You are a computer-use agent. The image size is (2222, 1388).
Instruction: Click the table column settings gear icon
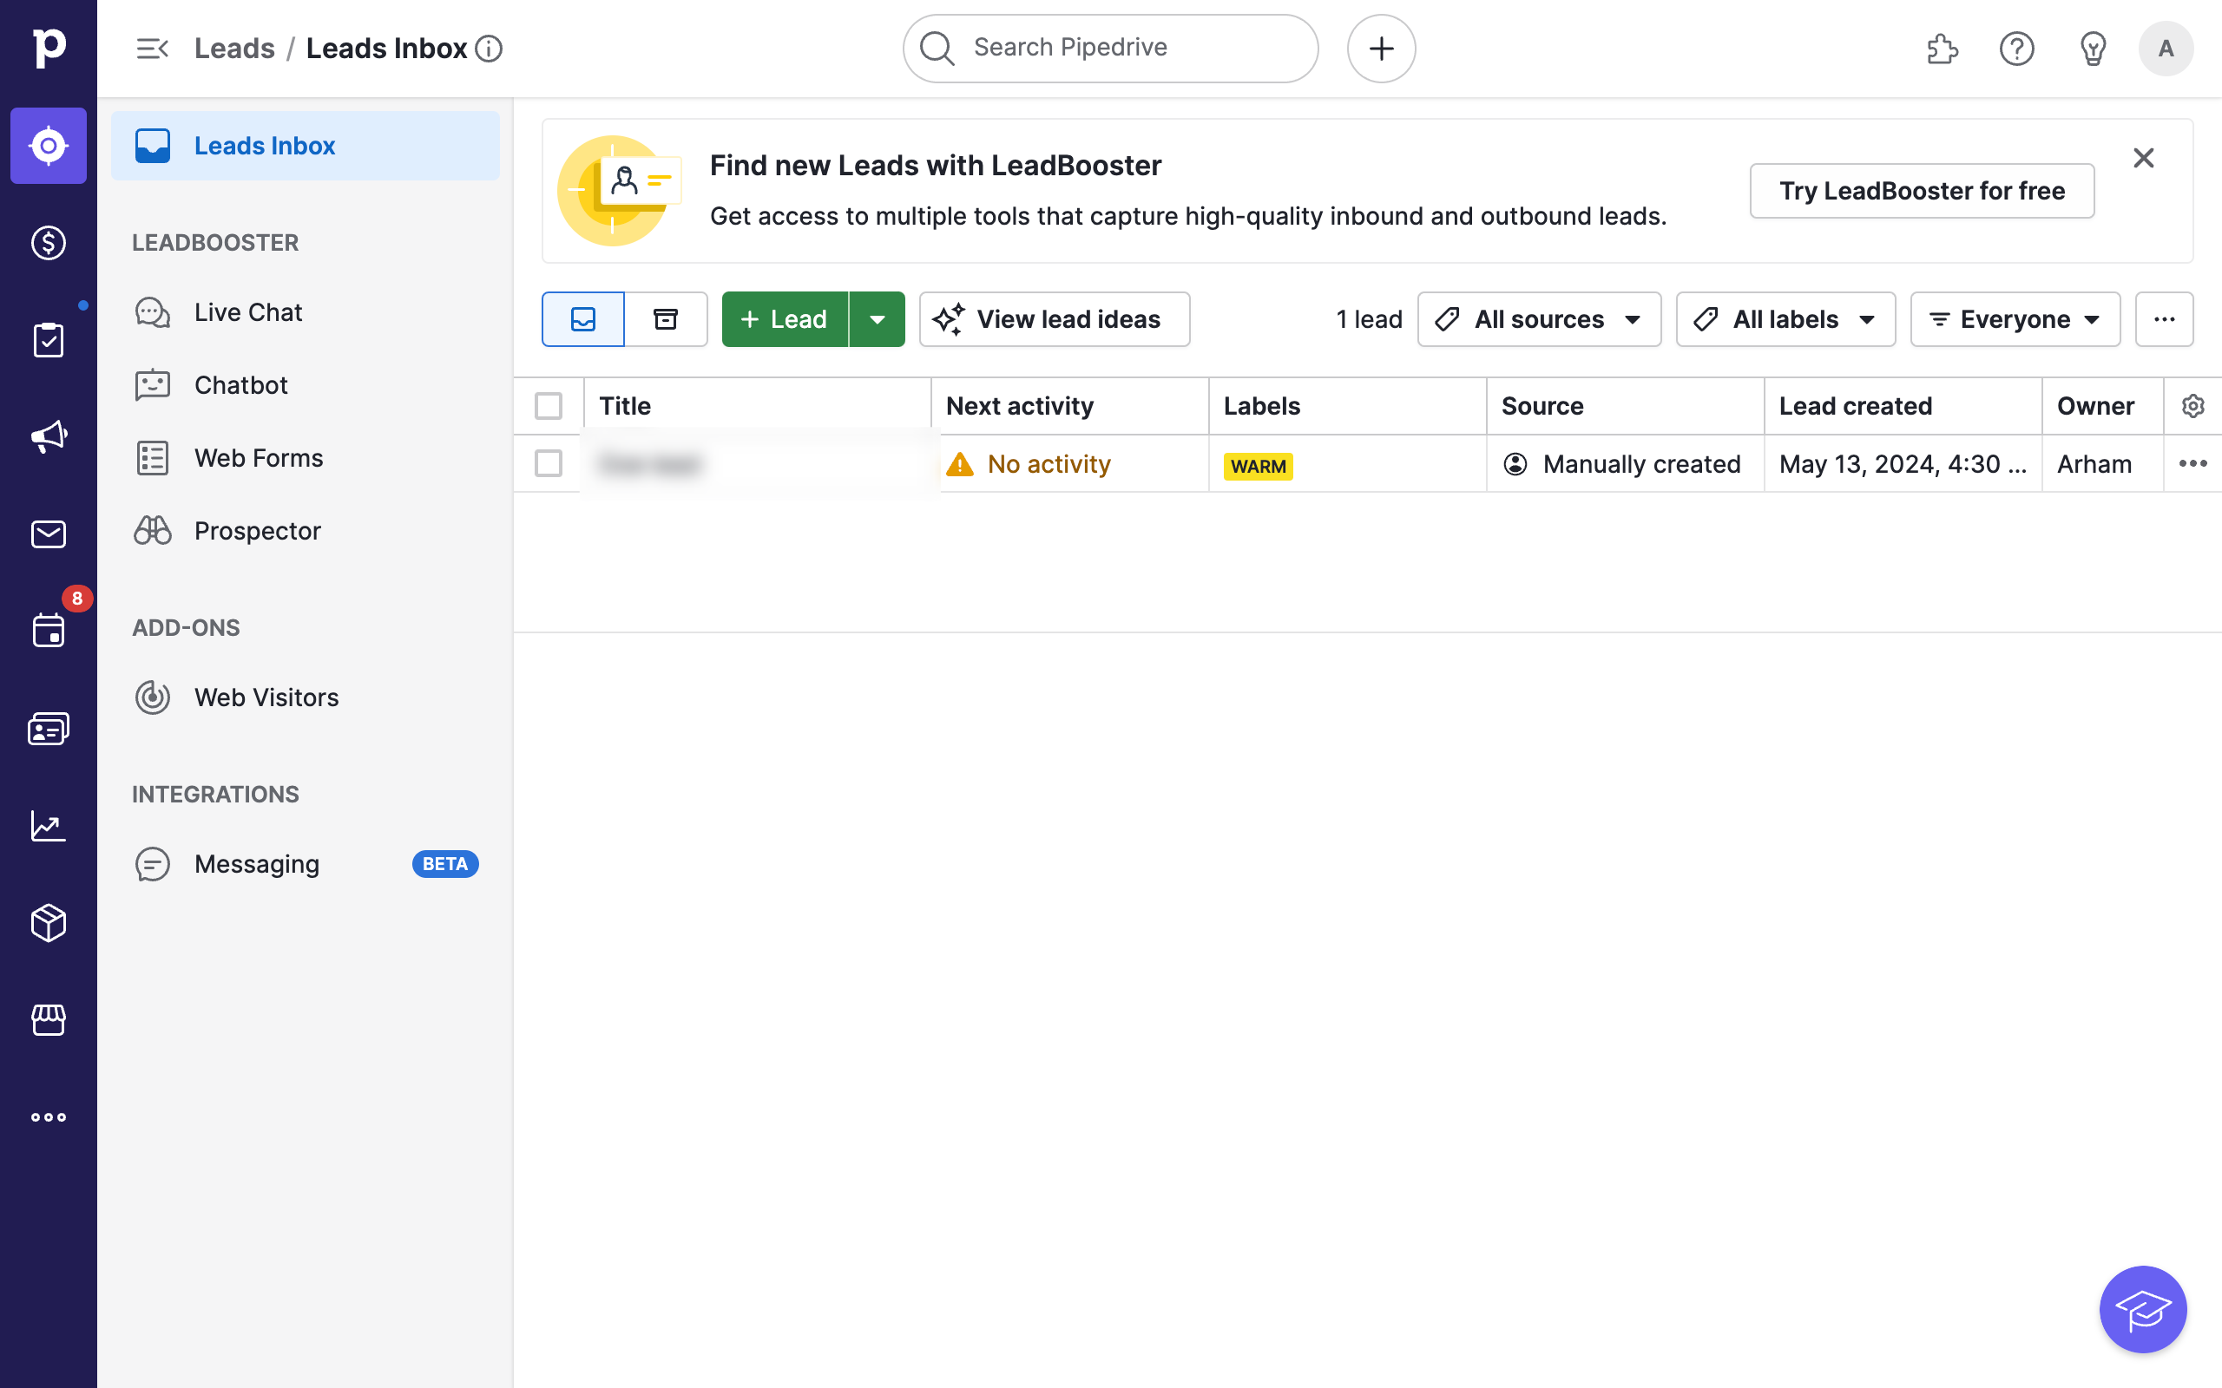[x=2192, y=406]
